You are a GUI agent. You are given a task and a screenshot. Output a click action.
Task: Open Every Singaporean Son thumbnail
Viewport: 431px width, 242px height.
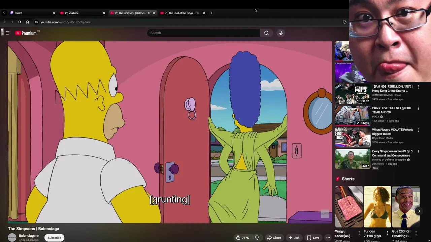pyautogui.click(x=352, y=159)
